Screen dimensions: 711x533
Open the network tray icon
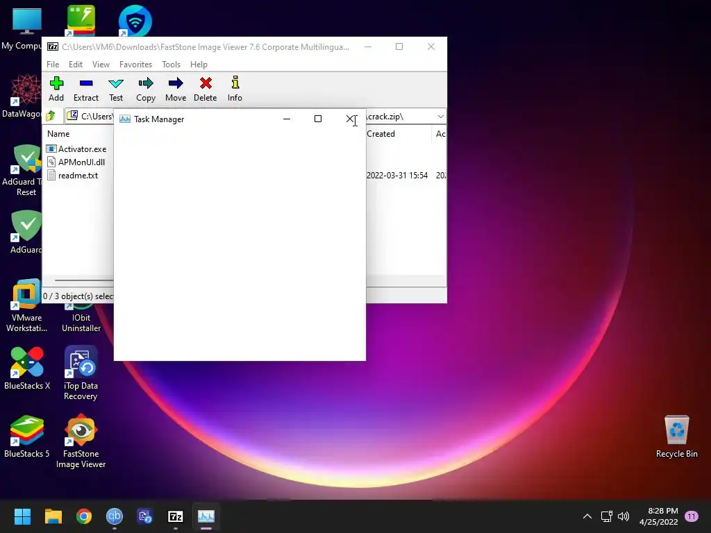click(x=606, y=516)
